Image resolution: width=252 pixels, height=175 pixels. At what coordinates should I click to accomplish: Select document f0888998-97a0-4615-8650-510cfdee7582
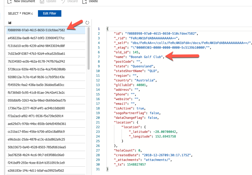pos(46,30)
